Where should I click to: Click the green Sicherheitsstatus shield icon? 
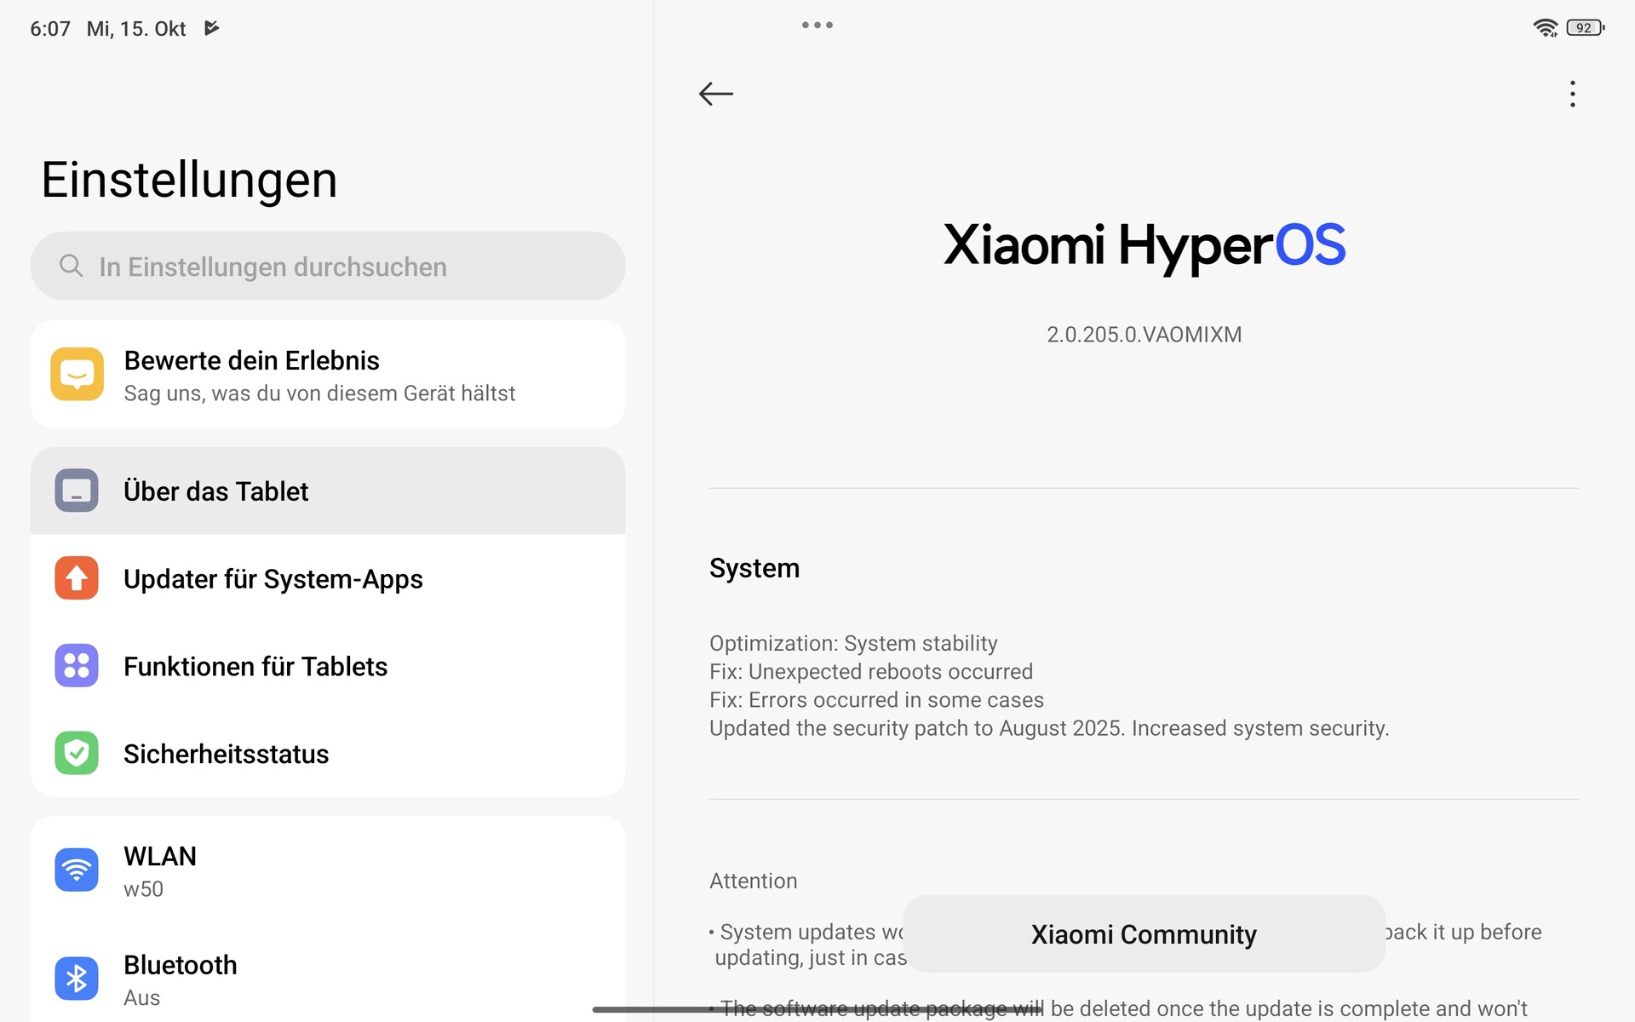[x=77, y=754]
